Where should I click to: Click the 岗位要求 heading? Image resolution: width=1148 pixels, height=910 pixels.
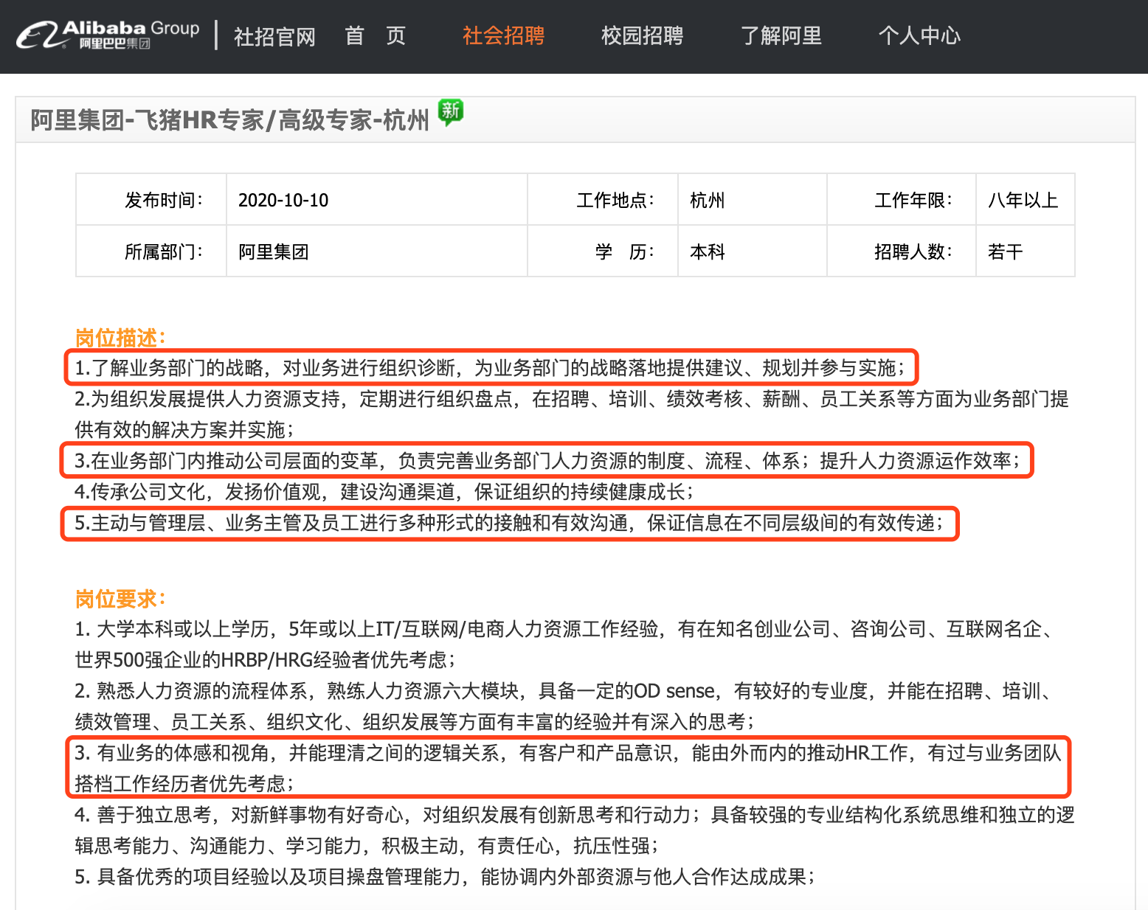[x=121, y=598]
